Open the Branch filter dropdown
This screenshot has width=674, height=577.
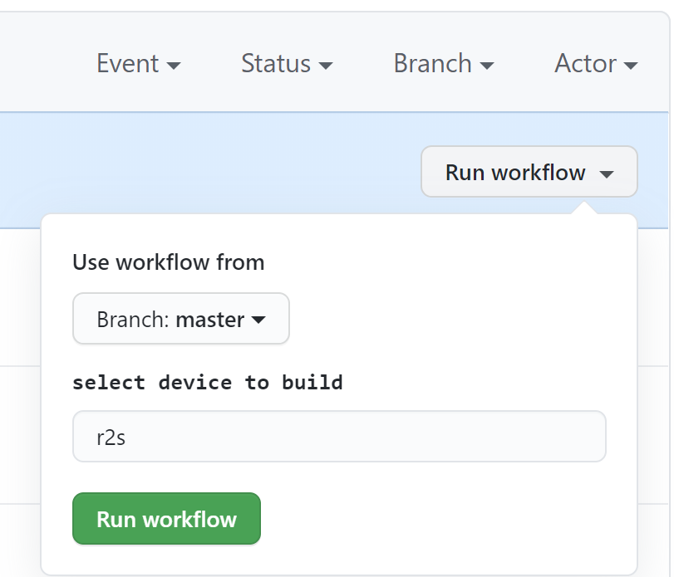click(x=444, y=64)
